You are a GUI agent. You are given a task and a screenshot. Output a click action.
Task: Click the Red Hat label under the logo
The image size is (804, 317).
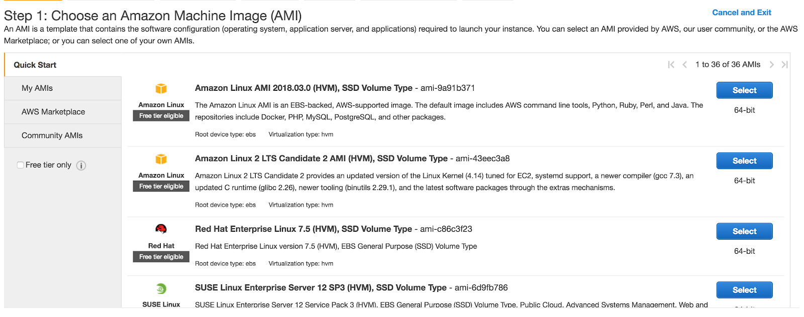click(x=161, y=246)
